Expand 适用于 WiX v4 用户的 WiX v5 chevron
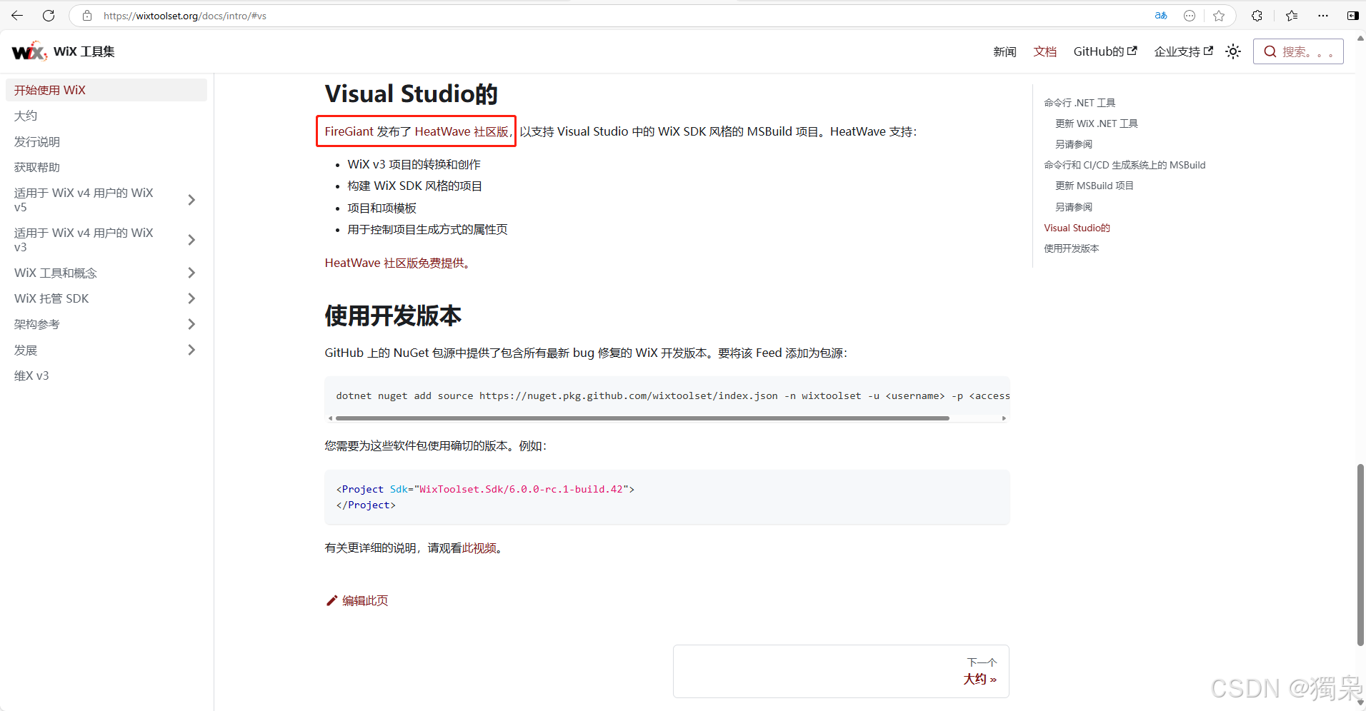This screenshot has width=1366, height=711. (x=191, y=200)
